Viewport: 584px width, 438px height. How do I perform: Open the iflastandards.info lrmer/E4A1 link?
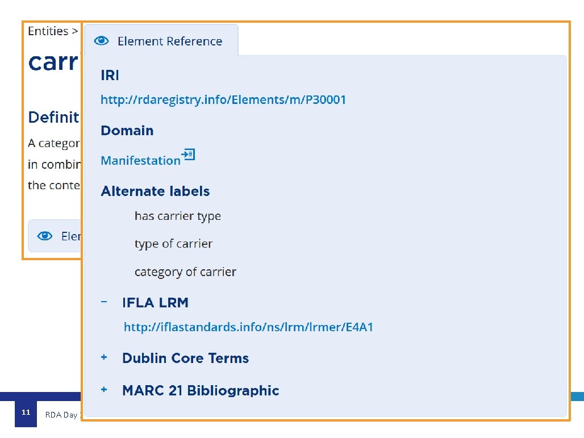pyautogui.click(x=248, y=327)
